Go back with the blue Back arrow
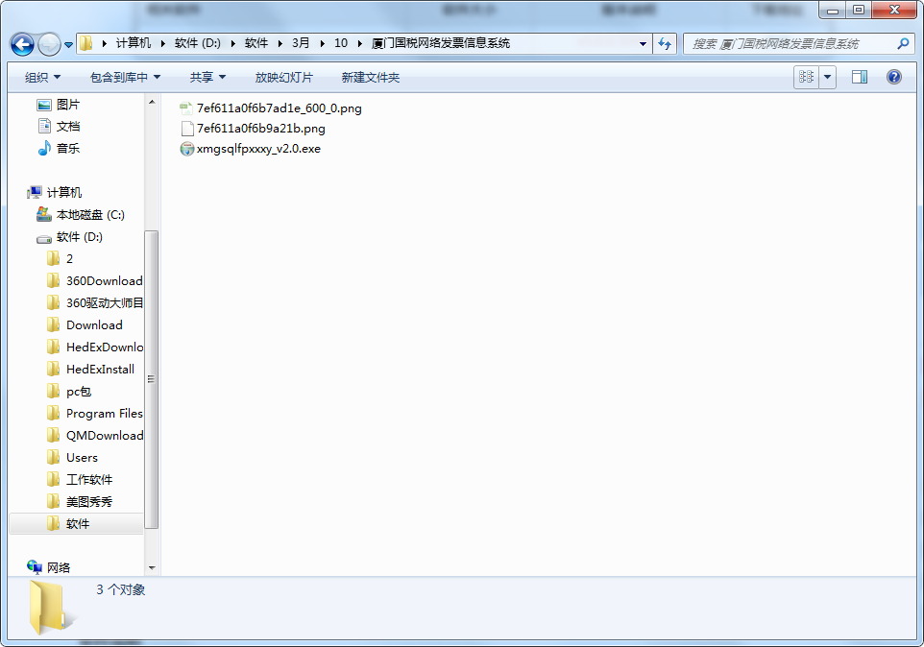 (22, 44)
